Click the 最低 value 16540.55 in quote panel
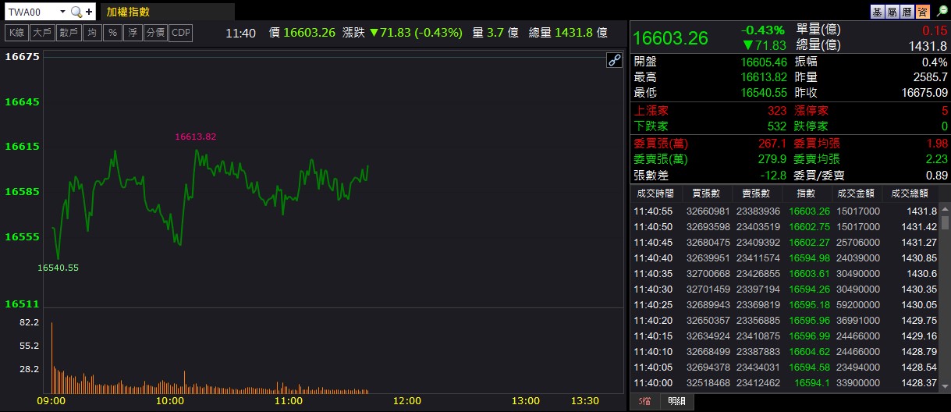Screen dimensions: 951x412 [x=764, y=93]
